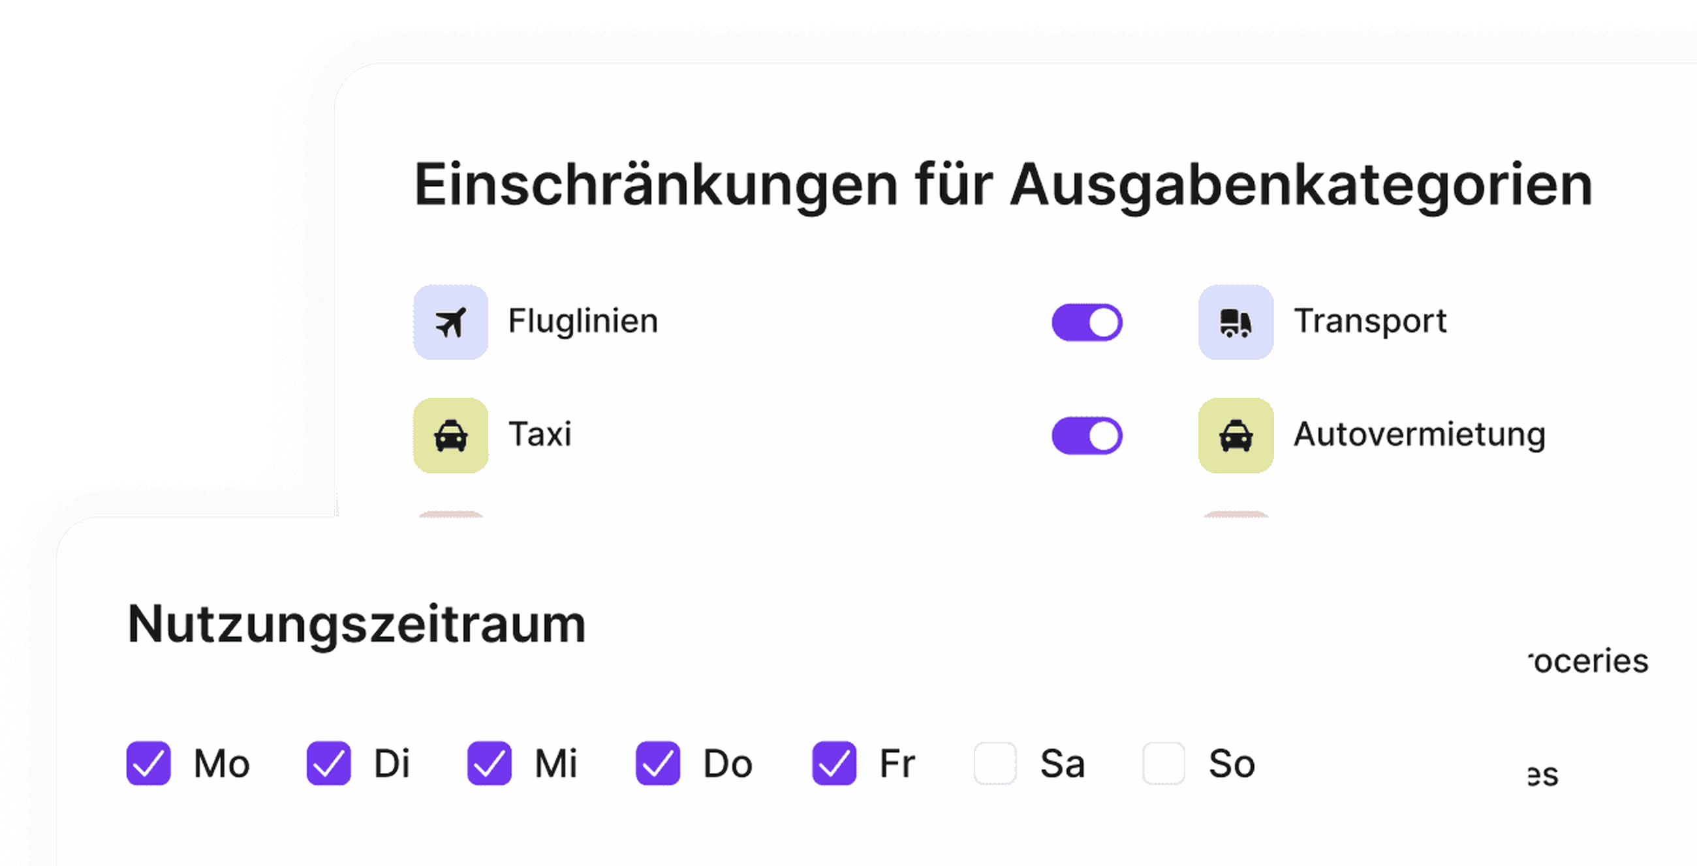Click the Autovermietung category label

tap(1420, 434)
